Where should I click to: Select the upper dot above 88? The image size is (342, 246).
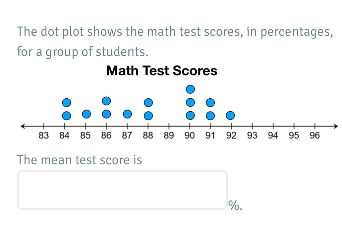148,102
